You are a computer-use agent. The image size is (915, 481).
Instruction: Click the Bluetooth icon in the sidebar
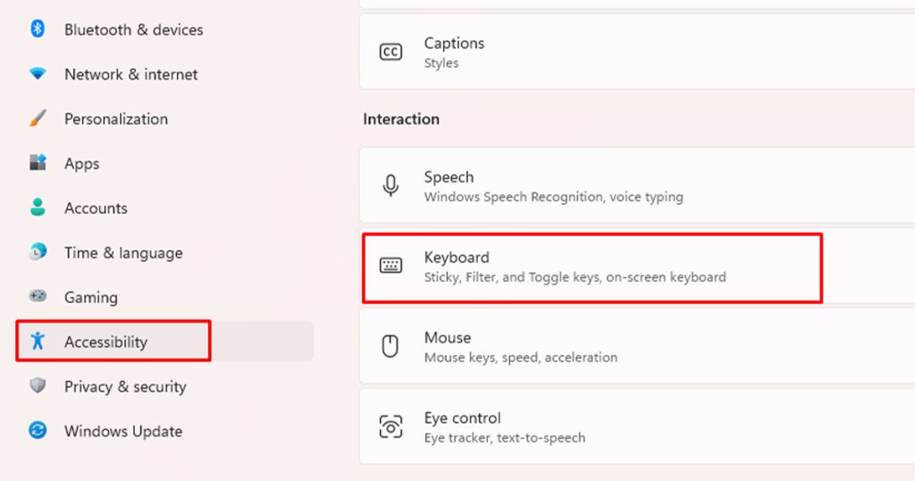click(x=38, y=29)
